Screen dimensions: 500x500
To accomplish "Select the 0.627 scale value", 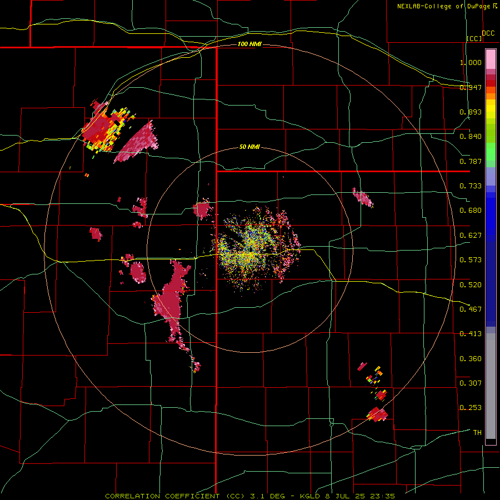I will 471,236.
